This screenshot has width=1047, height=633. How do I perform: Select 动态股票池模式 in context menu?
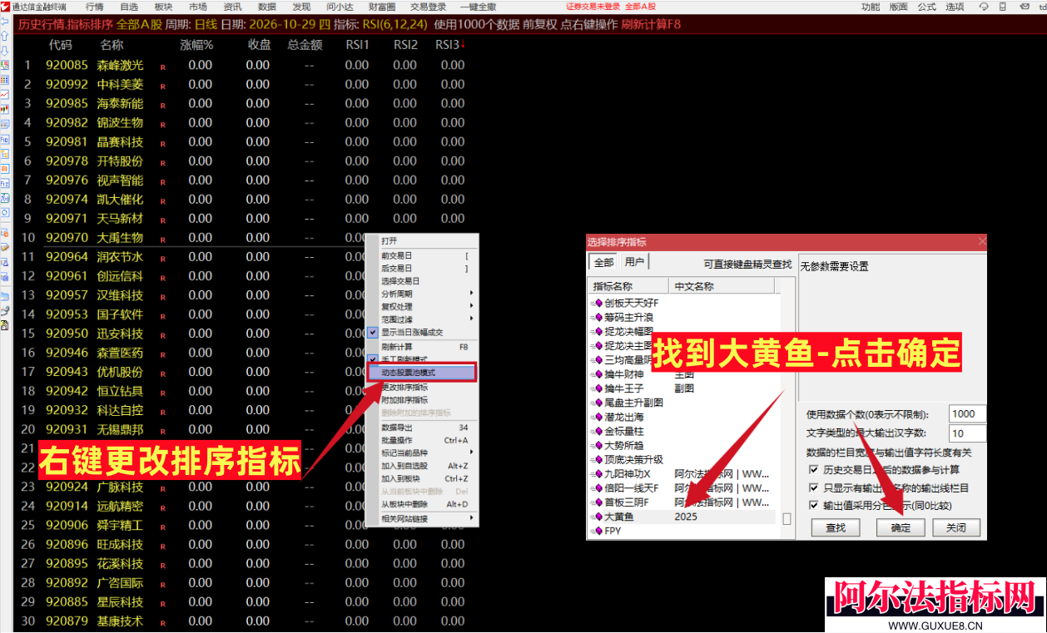point(423,373)
